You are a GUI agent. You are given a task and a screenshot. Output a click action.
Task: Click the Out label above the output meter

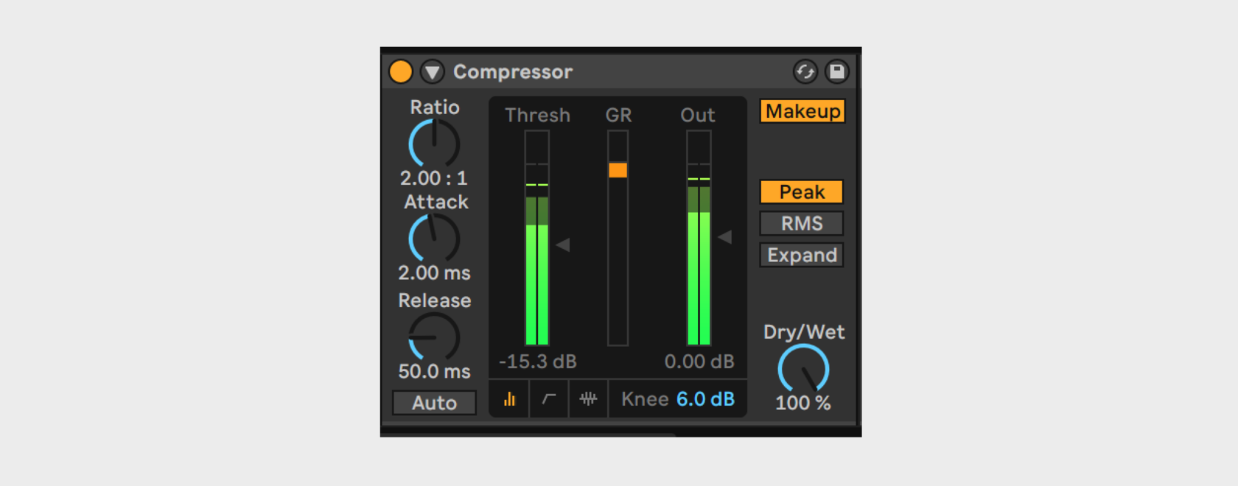(698, 115)
